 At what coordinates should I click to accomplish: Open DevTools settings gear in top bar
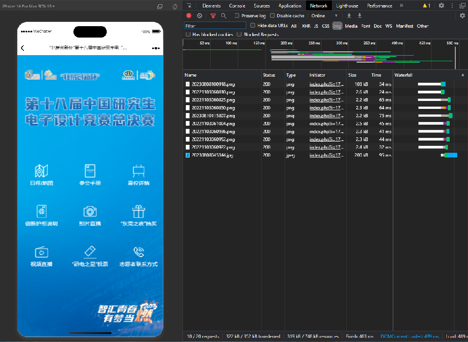(x=441, y=5)
